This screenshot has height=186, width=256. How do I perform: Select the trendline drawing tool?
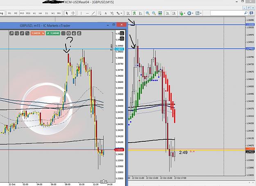tap(93, 13)
